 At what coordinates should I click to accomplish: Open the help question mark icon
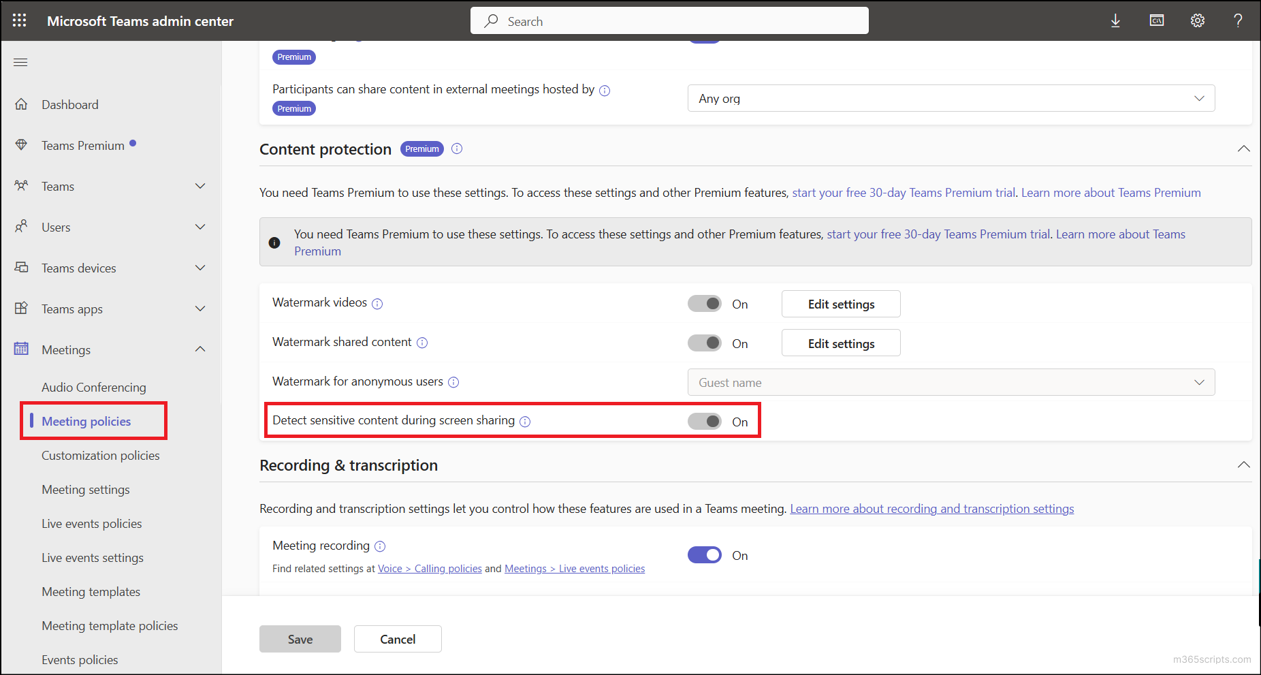1239,20
